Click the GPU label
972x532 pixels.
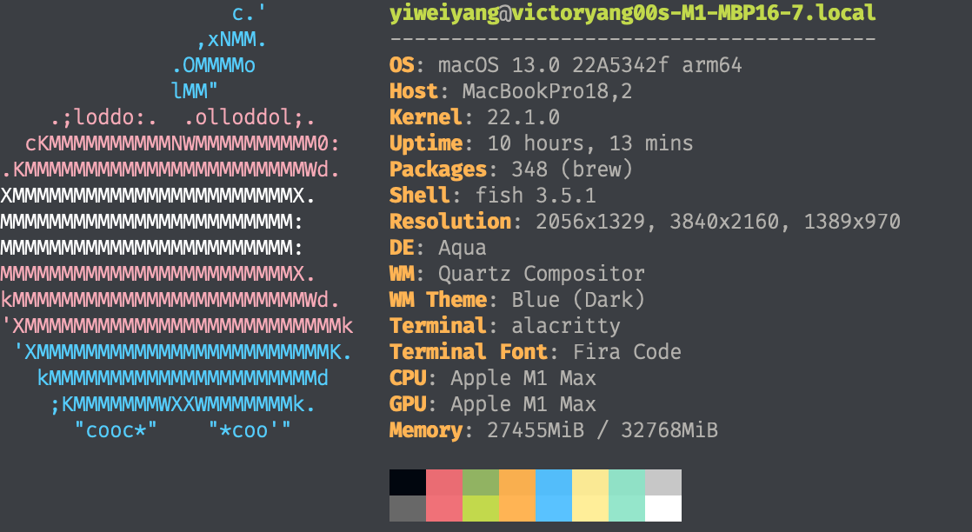pyautogui.click(x=407, y=403)
